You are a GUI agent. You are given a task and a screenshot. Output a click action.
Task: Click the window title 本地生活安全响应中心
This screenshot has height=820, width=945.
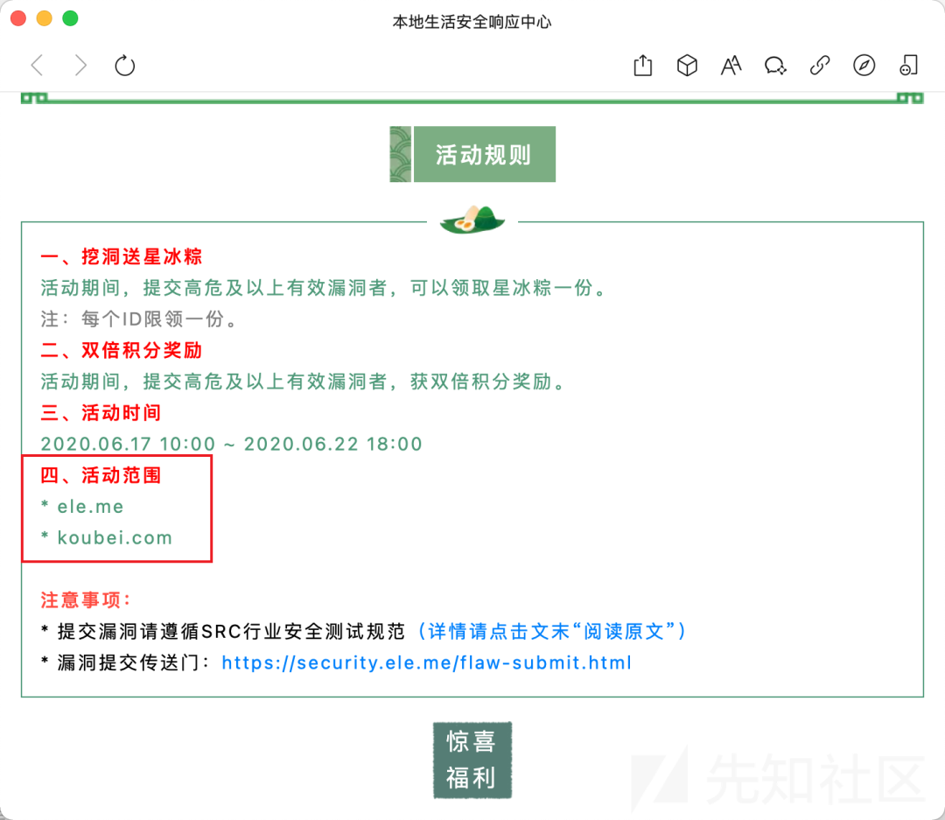(x=472, y=22)
